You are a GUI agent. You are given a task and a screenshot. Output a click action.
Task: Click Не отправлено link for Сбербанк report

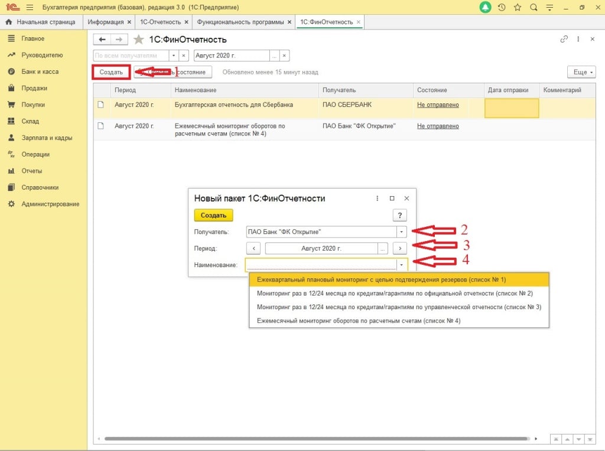(438, 105)
